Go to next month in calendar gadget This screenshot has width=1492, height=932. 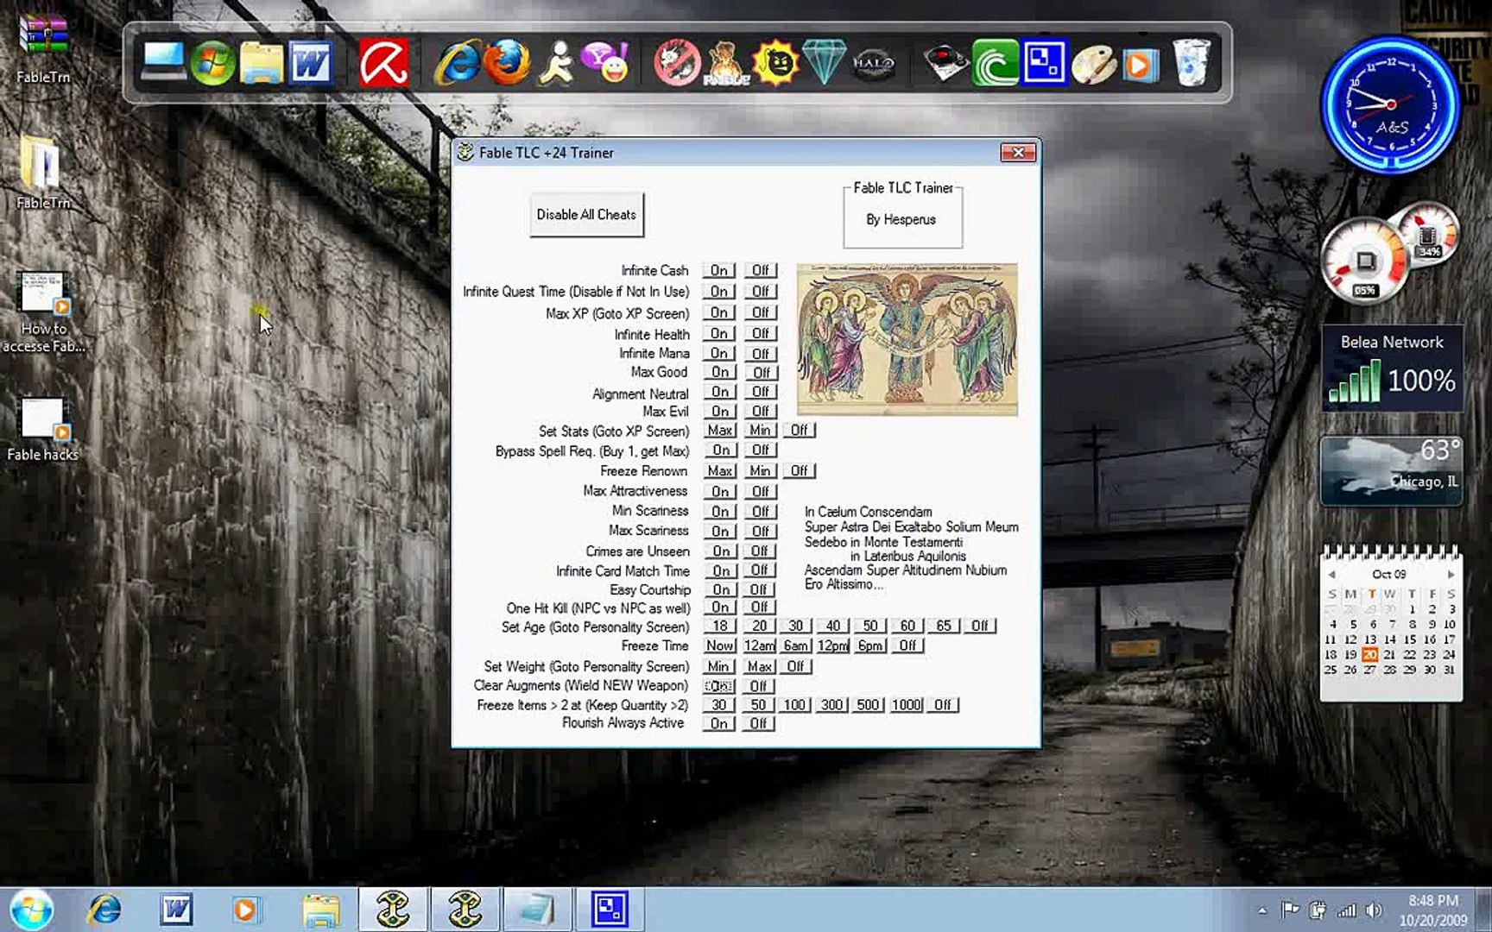(x=1451, y=574)
